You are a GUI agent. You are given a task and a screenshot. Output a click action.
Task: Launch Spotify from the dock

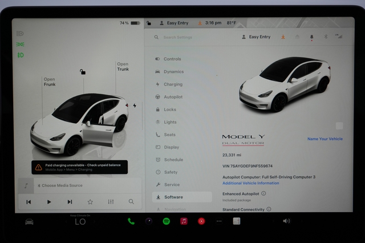point(166,221)
